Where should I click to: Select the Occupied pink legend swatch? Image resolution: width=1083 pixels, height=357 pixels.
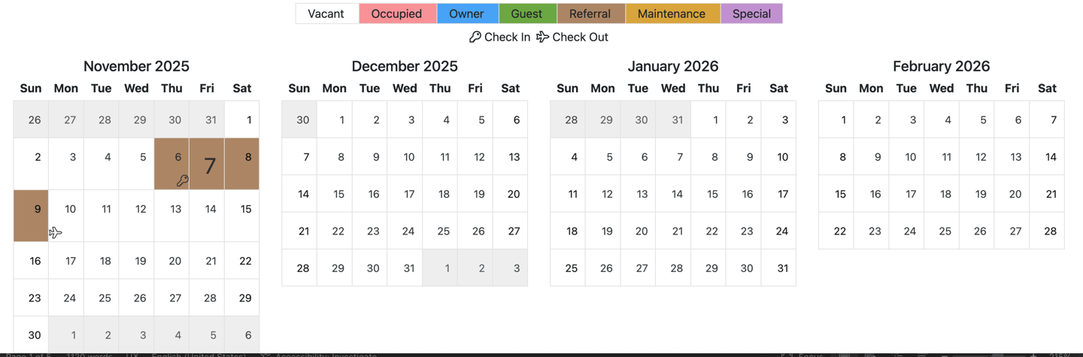point(397,14)
